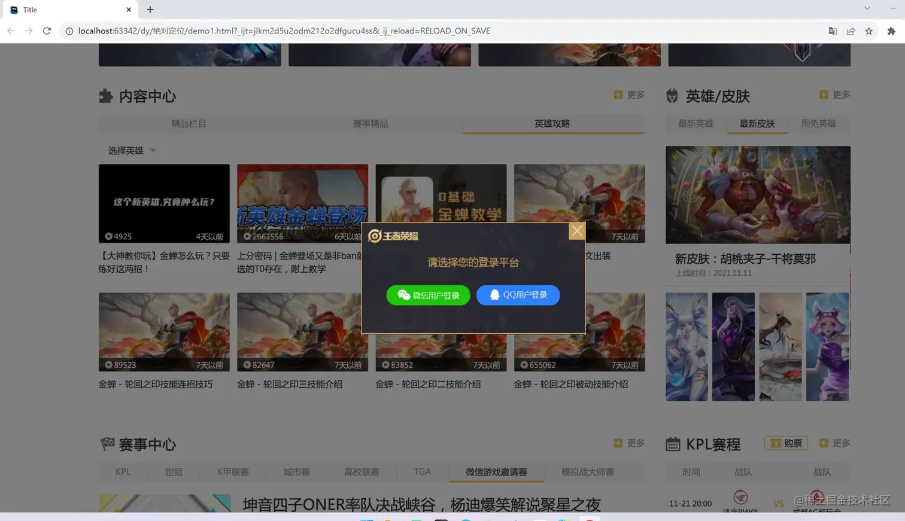Select the 世冠 event tab
The width and height of the screenshot is (905, 521).
click(174, 472)
